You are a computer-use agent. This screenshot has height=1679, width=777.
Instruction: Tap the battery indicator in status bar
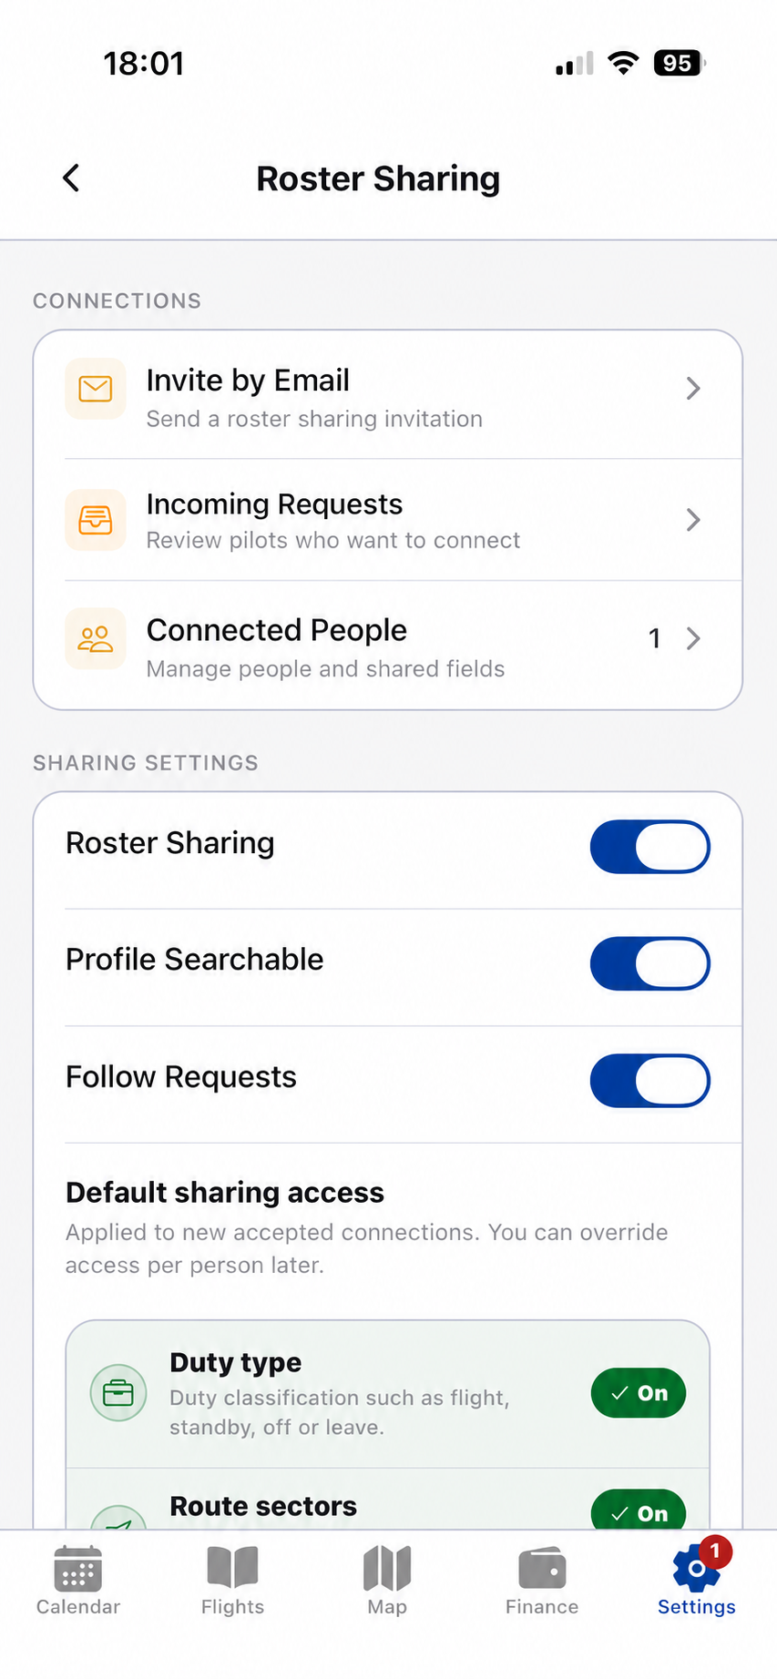click(x=680, y=63)
